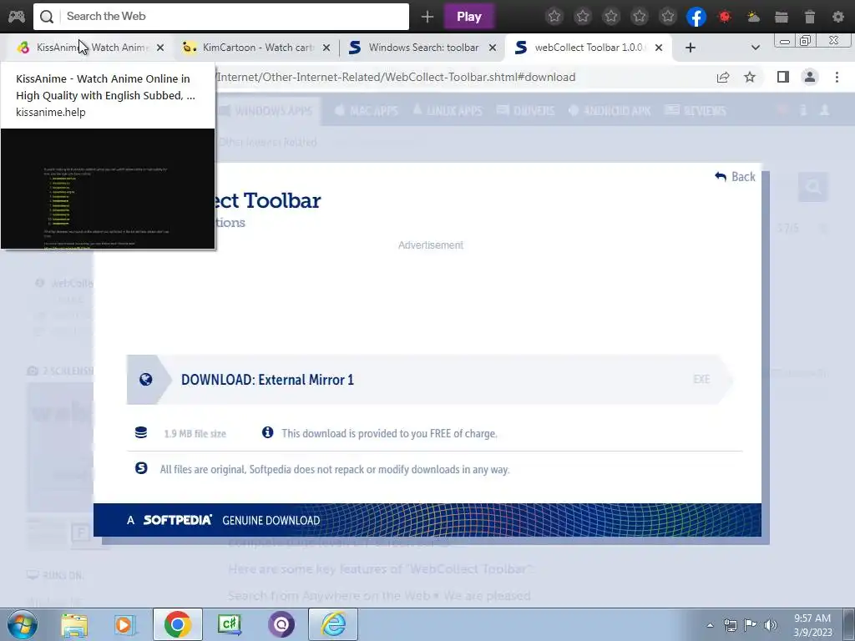Click the trash can icon
Viewport: 855px width, 641px height.
(x=810, y=17)
